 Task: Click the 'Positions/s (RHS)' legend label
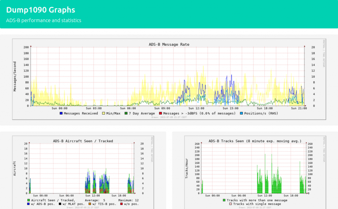[261, 113]
